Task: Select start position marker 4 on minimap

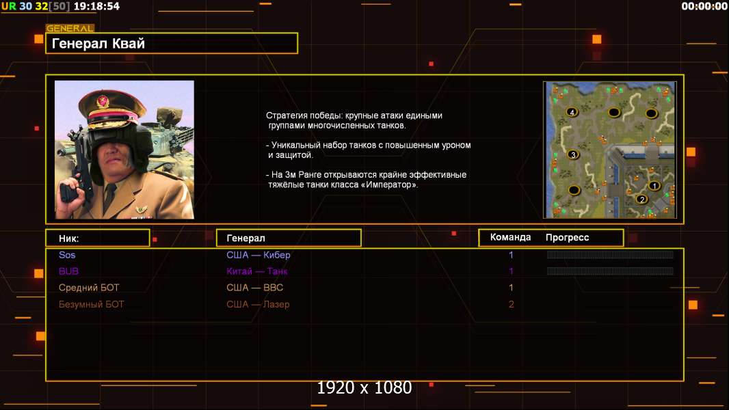Action: [572, 112]
